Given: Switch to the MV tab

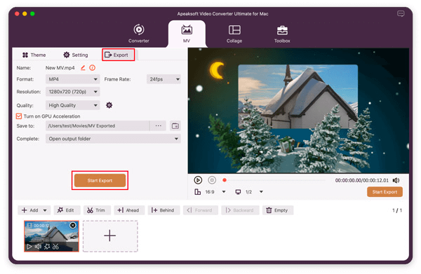Looking at the screenshot, I should coord(187,34).
